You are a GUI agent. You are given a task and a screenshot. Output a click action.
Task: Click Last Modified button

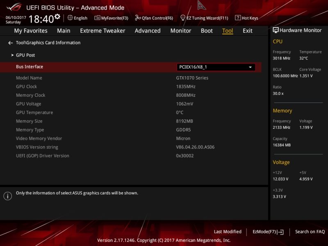(228, 232)
